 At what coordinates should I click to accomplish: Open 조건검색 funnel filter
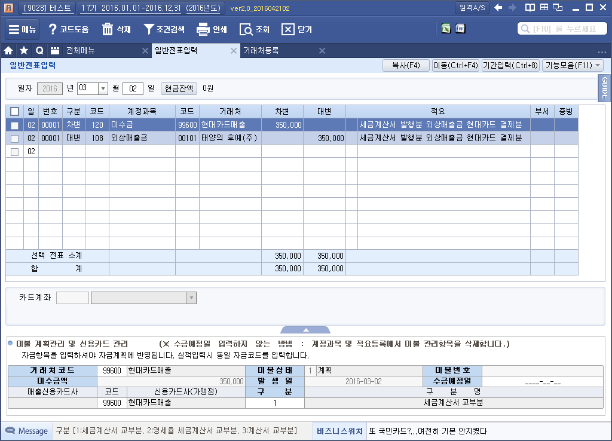[148, 29]
